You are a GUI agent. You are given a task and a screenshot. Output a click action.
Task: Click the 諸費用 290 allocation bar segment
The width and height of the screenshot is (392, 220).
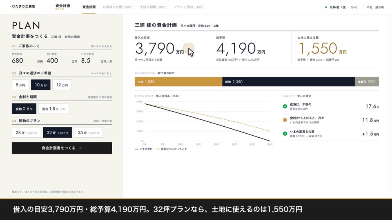tap(367, 82)
